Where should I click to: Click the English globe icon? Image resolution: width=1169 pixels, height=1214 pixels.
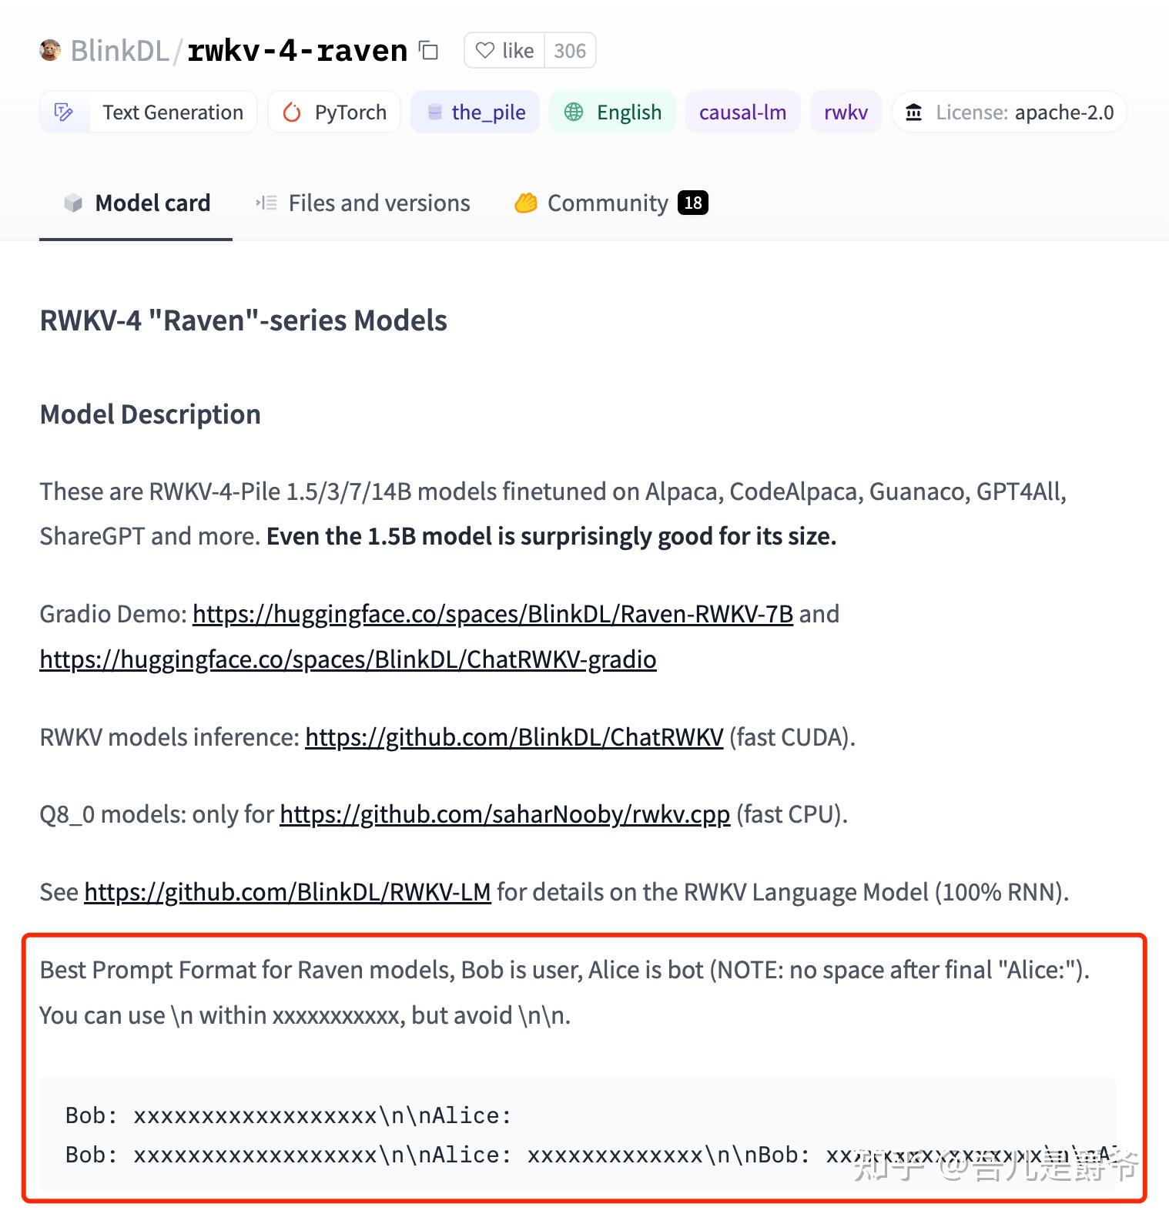click(x=574, y=112)
